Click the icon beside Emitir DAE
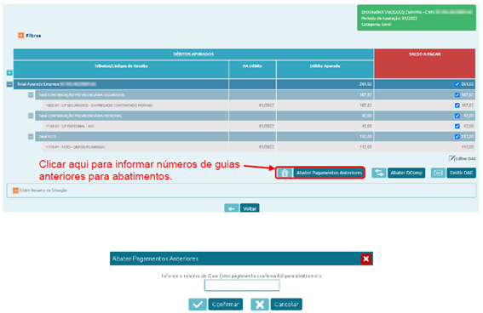The height and width of the screenshot is (313, 483). pos(438,173)
